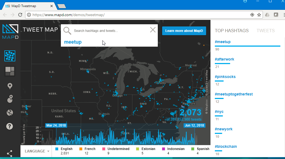
Task: Click the Jun 12, 2018 timeline handle
Action: pyautogui.click(x=194, y=125)
